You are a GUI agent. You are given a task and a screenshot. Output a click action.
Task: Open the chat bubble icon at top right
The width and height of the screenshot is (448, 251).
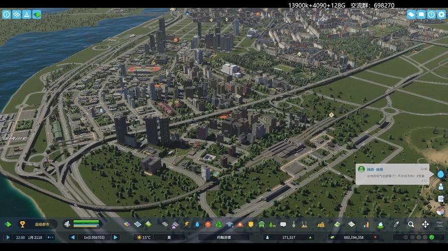click(x=421, y=14)
